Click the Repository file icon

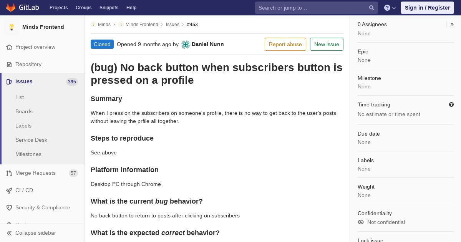point(9,65)
